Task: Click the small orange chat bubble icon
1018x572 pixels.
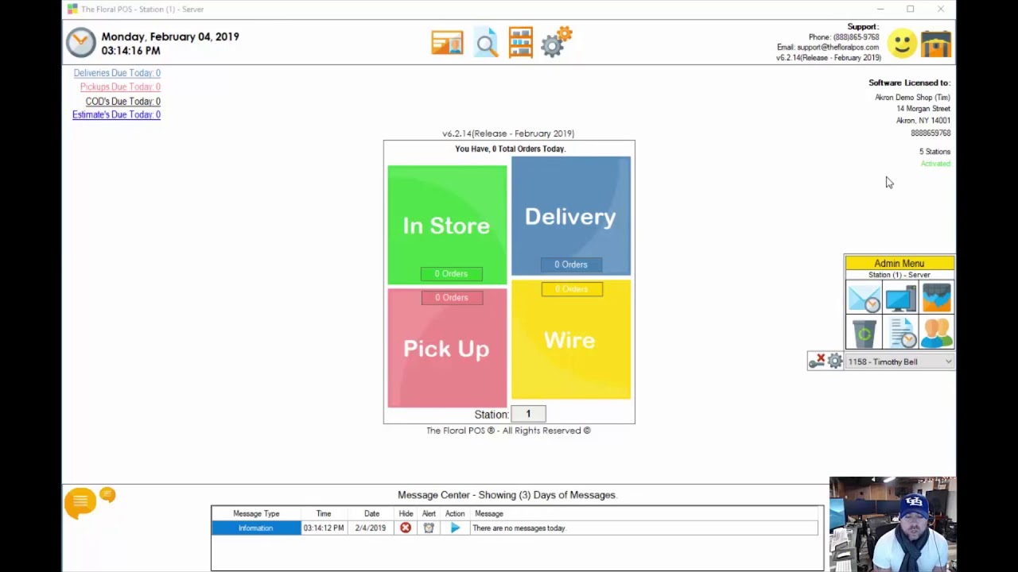Action: 107,496
